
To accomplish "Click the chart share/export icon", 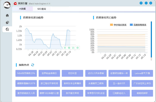I will tap(73, 48).
